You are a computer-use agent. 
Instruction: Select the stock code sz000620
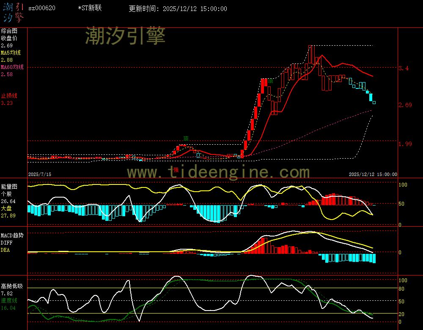tap(41, 8)
